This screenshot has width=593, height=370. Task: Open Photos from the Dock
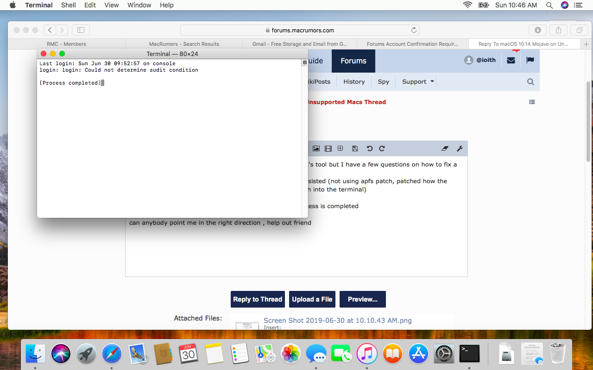[291, 354]
